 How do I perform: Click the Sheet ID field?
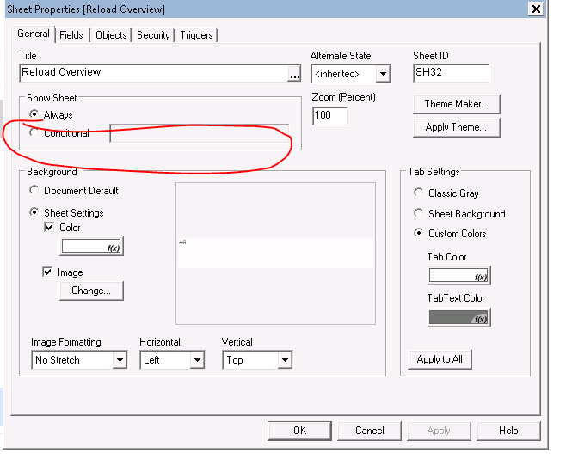[452, 73]
